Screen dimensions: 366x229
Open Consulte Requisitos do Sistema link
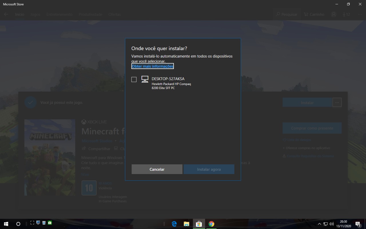coord(308,156)
